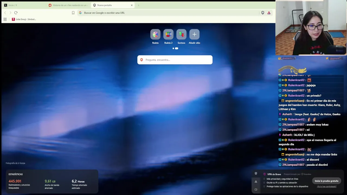This screenshot has width=347, height=195.
Task: Open the Reddit tab Historia de un i-fan
Action: (x=68, y=5)
